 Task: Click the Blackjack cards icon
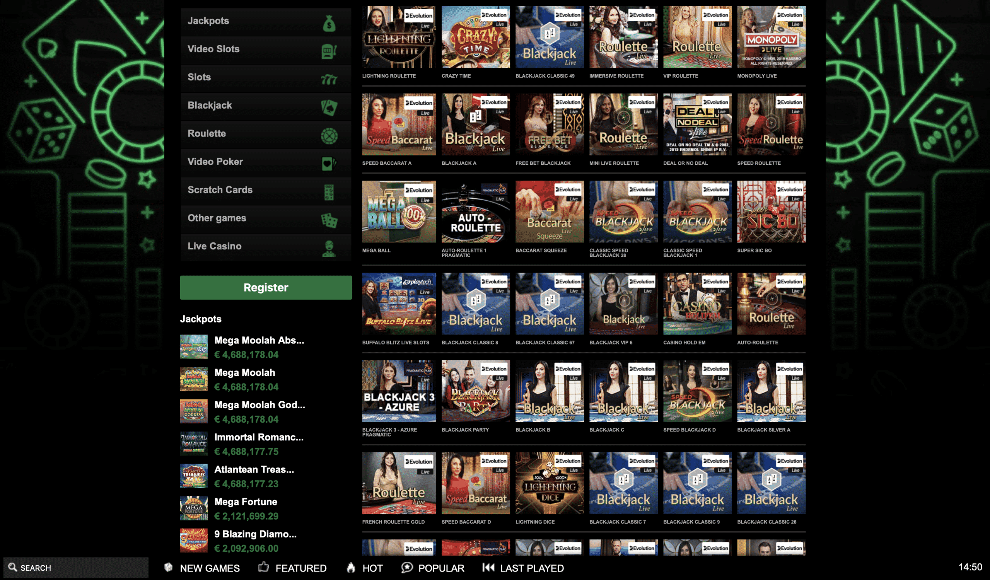coord(329,107)
